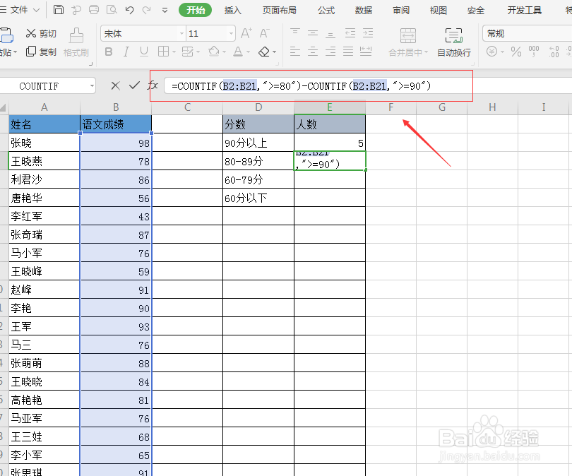Expand font color dropdown arrow
Image resolution: width=572 pixels, height=476 pixels.
coord(248,52)
